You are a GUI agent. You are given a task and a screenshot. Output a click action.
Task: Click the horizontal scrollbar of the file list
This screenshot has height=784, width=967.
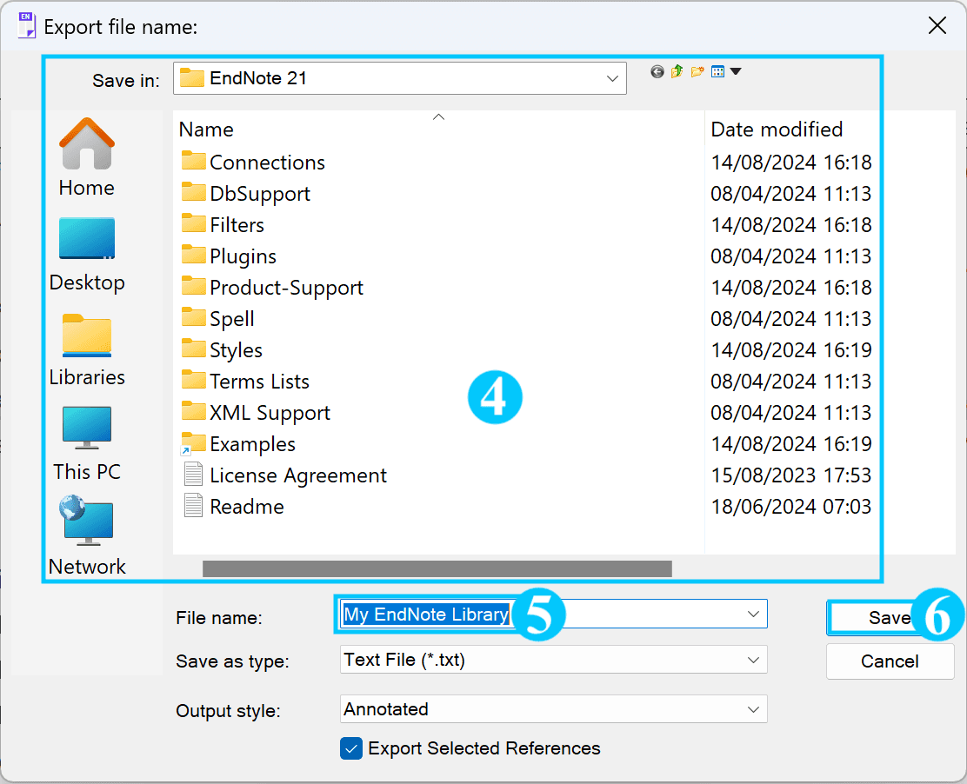437,568
